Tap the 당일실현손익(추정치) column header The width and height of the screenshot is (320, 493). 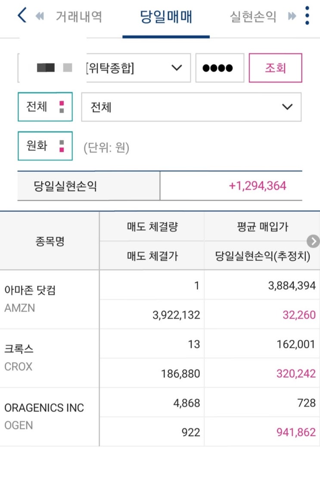click(x=262, y=256)
